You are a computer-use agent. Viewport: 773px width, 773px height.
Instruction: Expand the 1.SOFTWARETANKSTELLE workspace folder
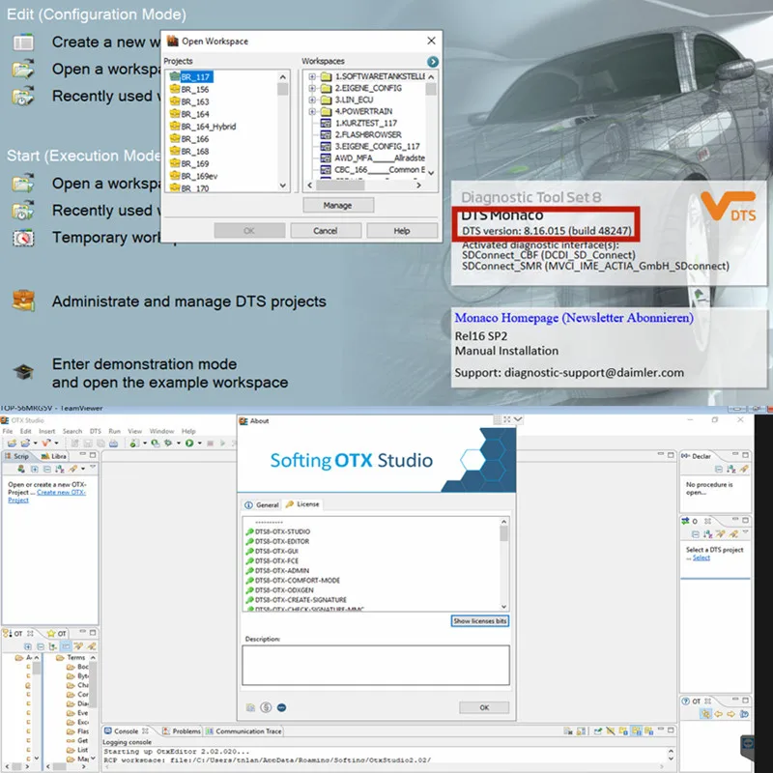point(311,76)
